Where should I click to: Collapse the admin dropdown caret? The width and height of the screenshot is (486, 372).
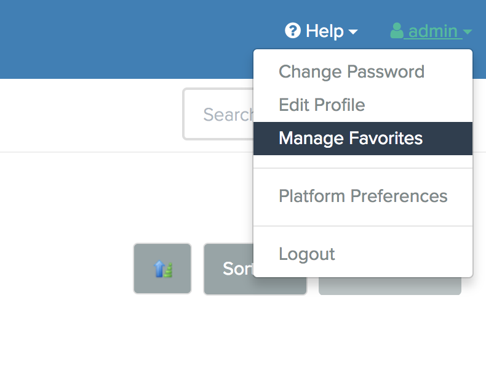tap(468, 31)
